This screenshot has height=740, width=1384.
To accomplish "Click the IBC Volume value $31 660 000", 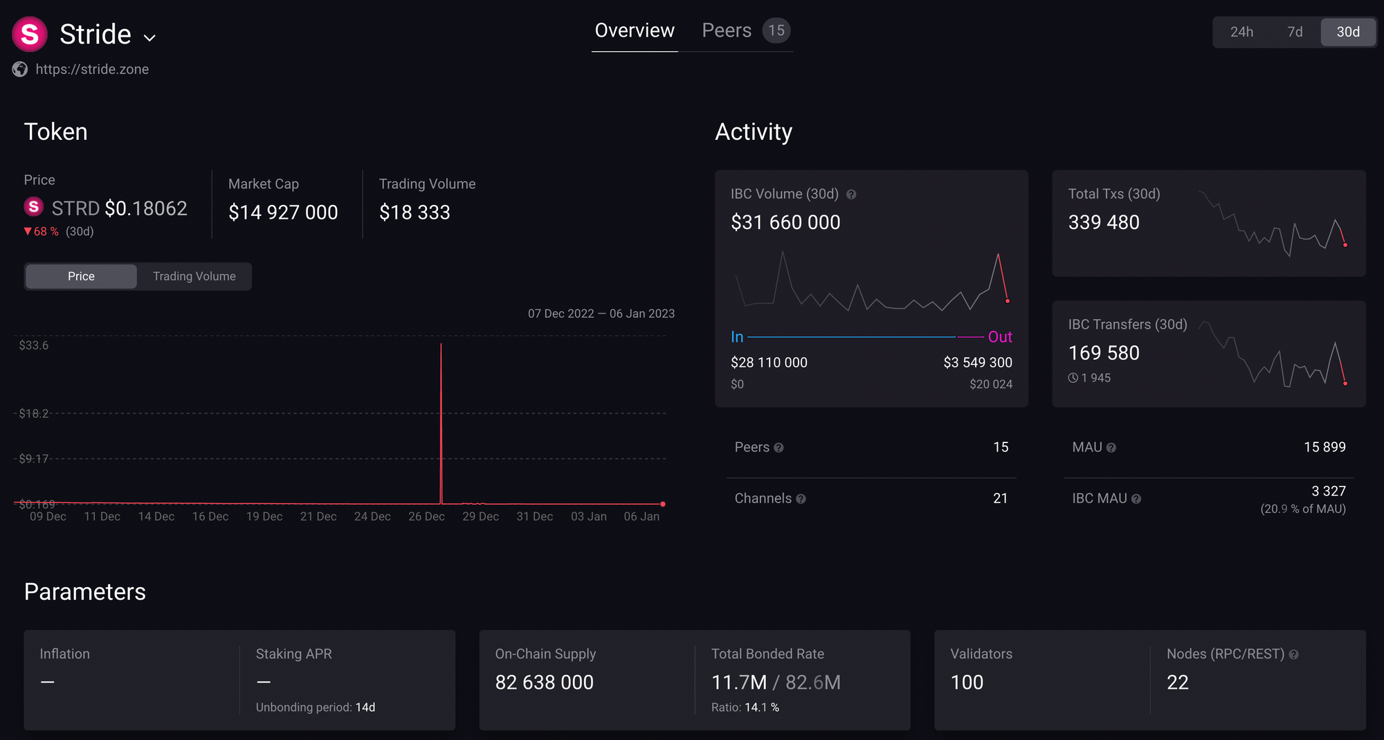I will 785,222.
